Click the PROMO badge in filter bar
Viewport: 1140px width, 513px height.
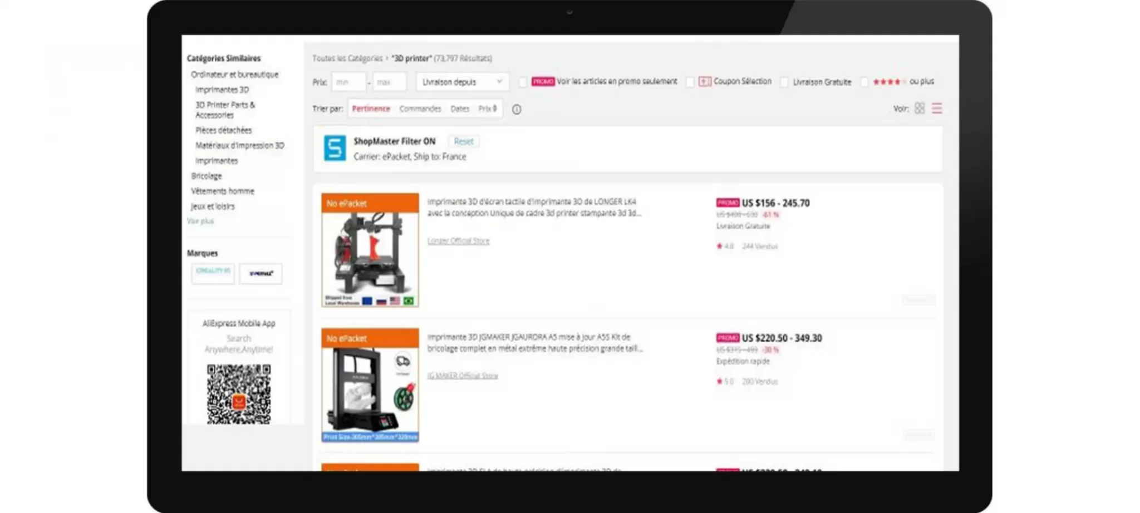point(543,81)
